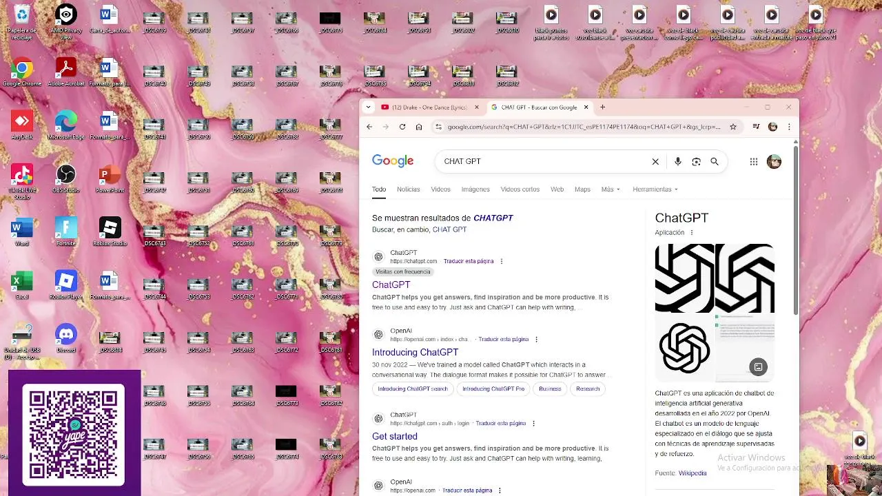Select the Noticias search tab
This screenshot has height=496, width=882.
pos(408,189)
